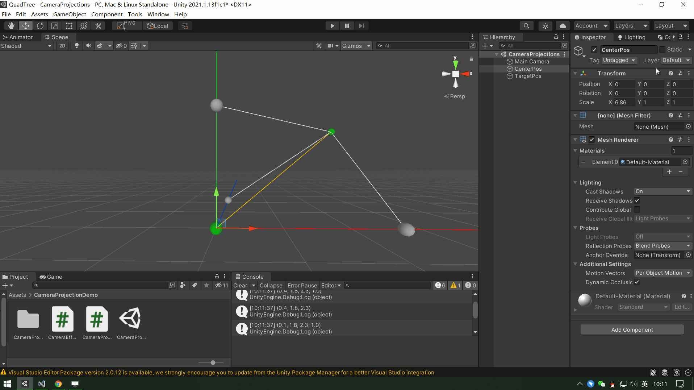
Task: Select the Scale tool
Action: tap(55, 26)
